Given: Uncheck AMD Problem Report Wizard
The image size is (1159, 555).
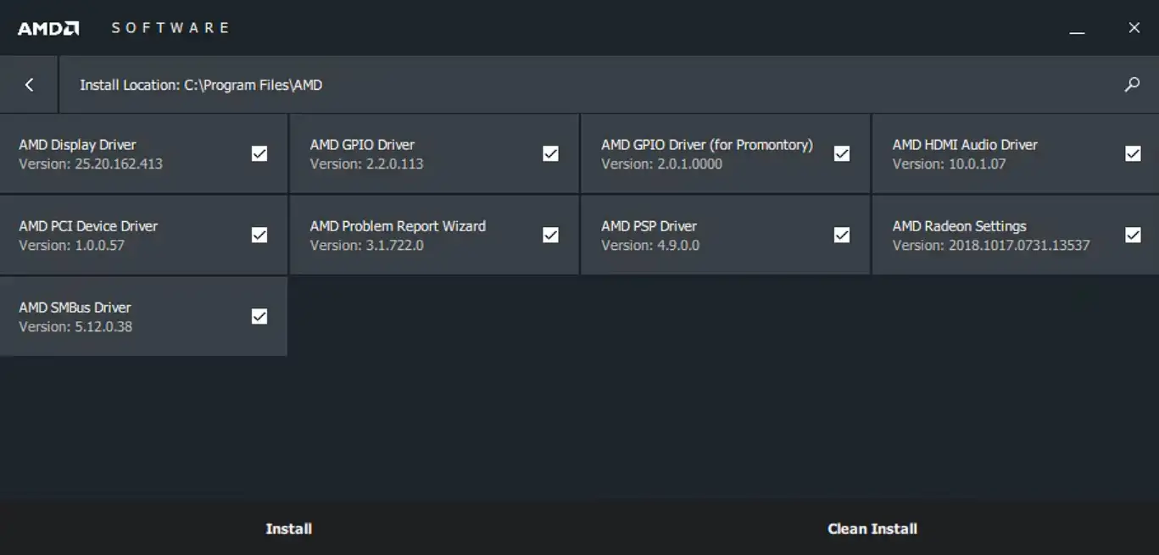Looking at the screenshot, I should tap(550, 235).
